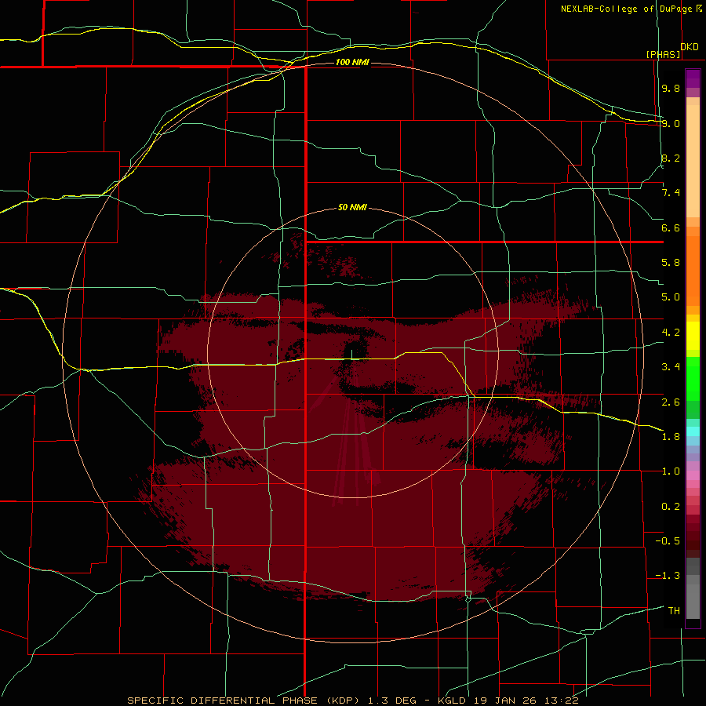Click the -1.3 scale value
This screenshot has width=706, height=706.
click(668, 576)
